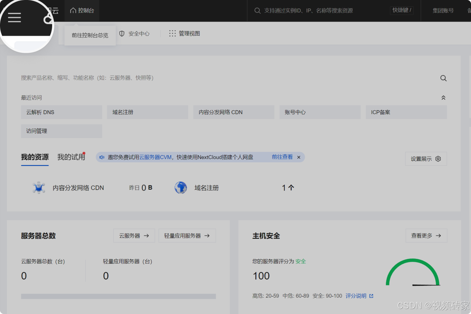
Task: Click the 前往查看 link
Action: click(282, 157)
